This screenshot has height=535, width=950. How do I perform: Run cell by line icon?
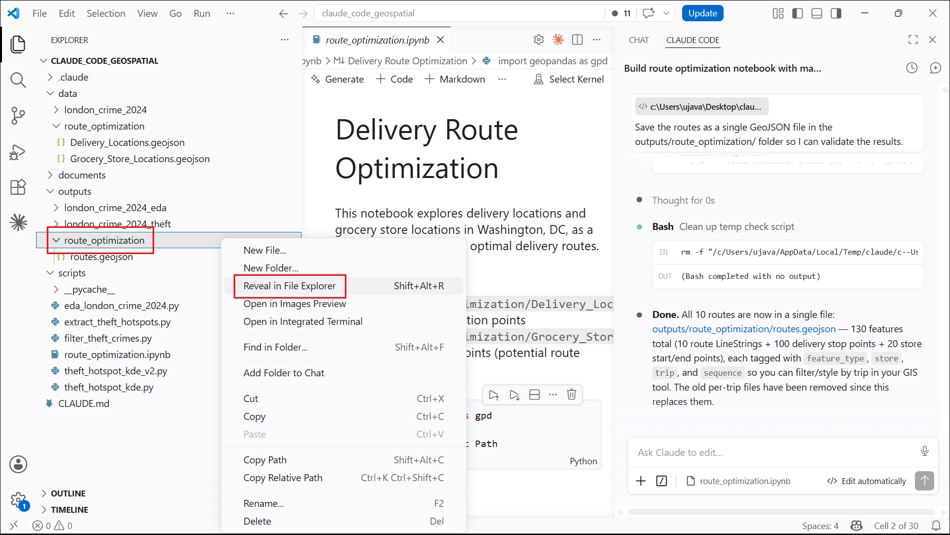[515, 395]
